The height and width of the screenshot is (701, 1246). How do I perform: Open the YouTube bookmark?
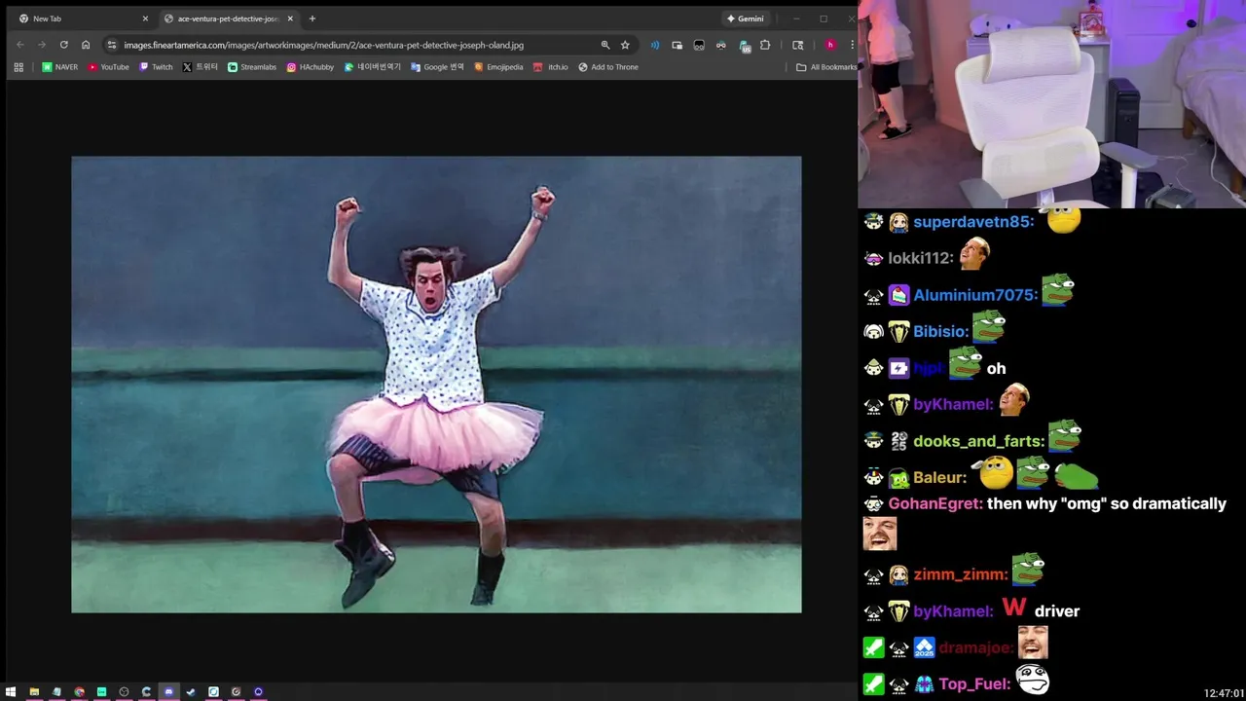coord(108,67)
